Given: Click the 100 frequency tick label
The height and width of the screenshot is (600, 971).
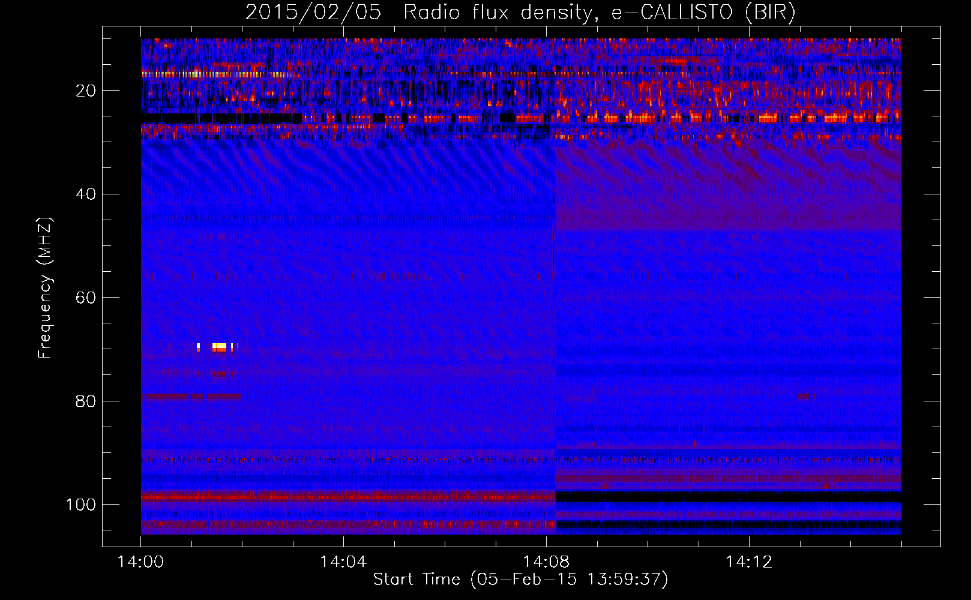Looking at the screenshot, I should pyautogui.click(x=81, y=505).
